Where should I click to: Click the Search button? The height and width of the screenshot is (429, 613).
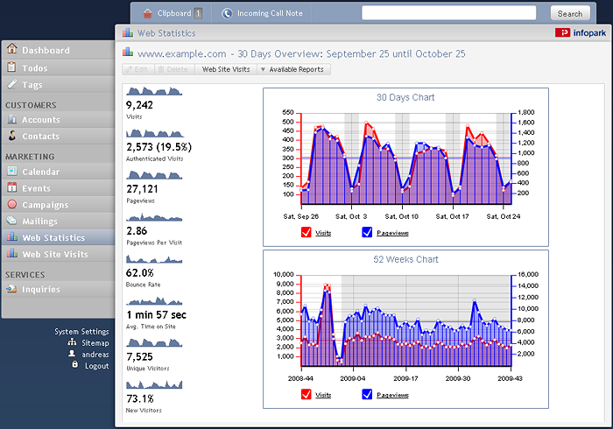(x=570, y=13)
